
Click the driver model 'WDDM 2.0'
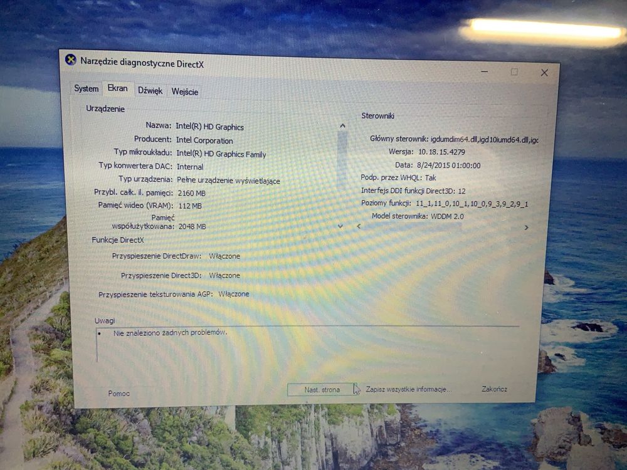pos(447,216)
